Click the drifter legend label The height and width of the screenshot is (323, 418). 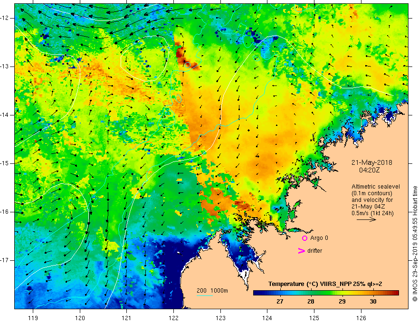pos(314,251)
